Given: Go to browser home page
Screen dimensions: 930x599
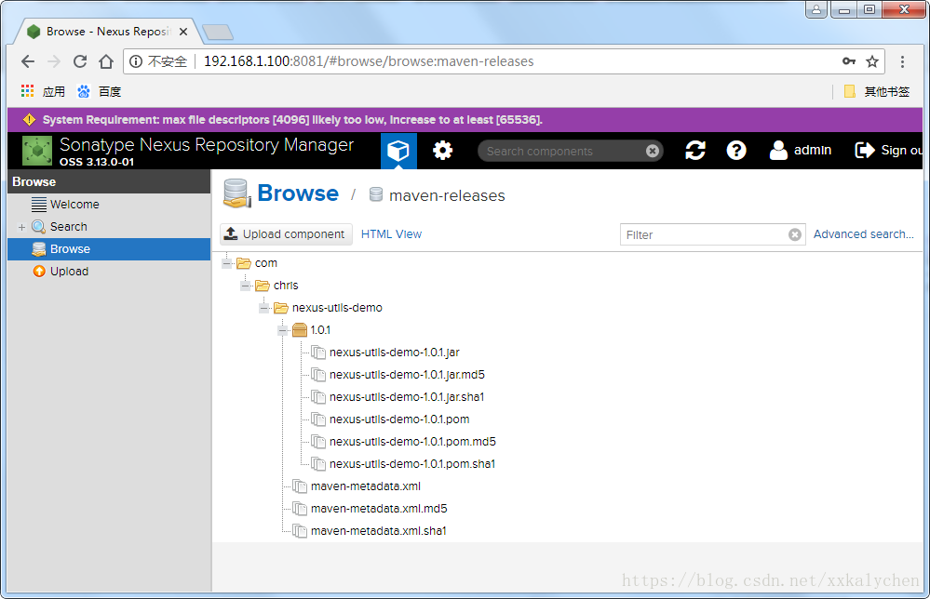Looking at the screenshot, I should [x=106, y=61].
